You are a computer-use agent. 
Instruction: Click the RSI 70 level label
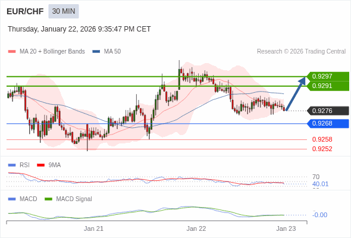tap(316, 177)
